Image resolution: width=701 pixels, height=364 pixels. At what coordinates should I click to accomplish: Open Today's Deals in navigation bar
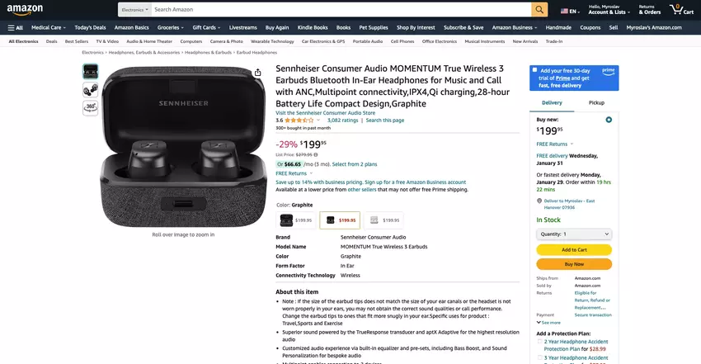90,28
